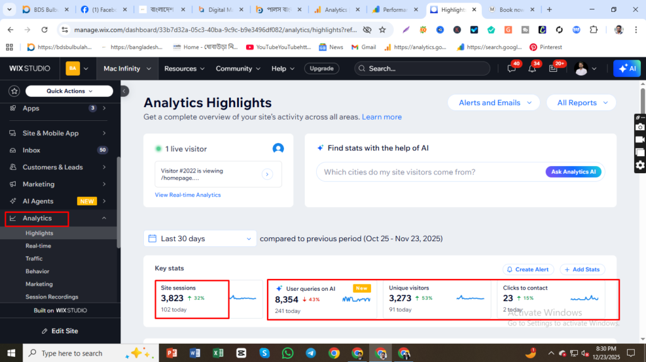Open View Real-time Analytics link
The width and height of the screenshot is (646, 362).
click(x=187, y=195)
